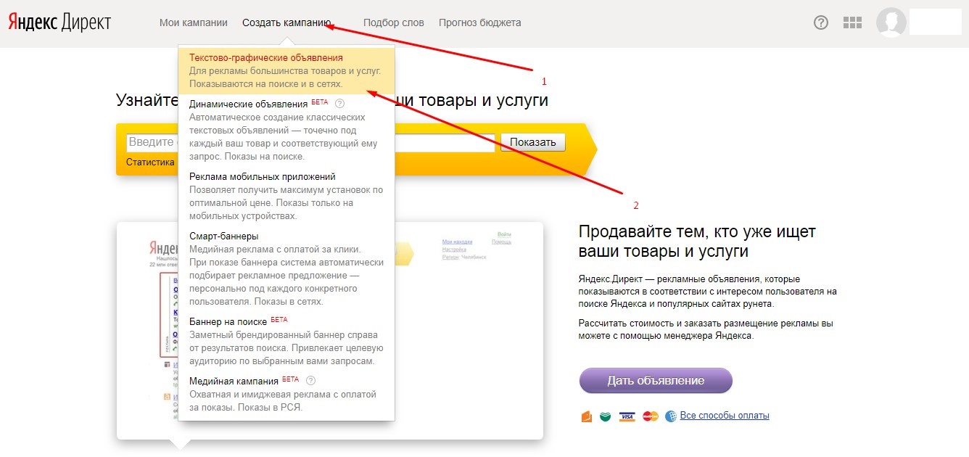The width and height of the screenshot is (969, 457).
Task: Click the purple Дать объявление button
Action: 656,381
